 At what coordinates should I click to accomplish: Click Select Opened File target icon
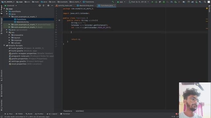point(40,6)
